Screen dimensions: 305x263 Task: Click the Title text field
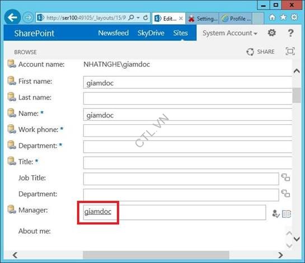tap(187, 163)
